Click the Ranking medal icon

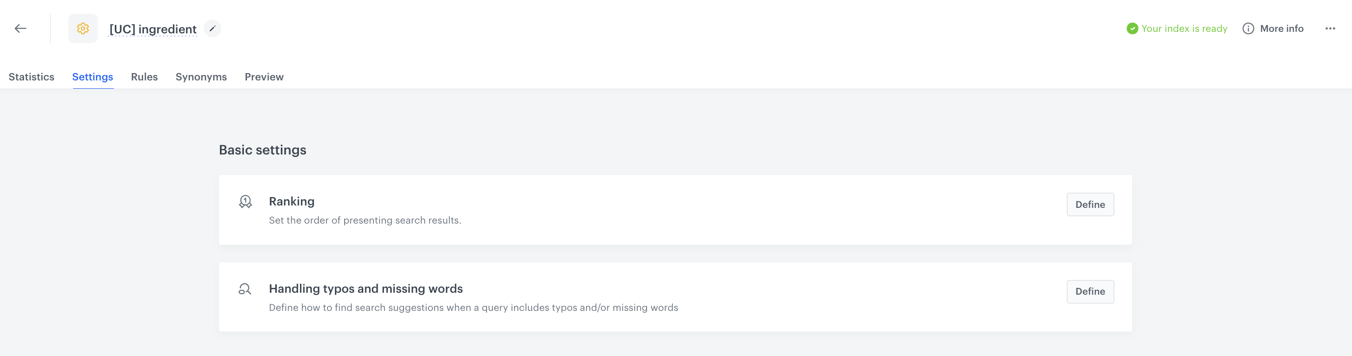pos(245,202)
